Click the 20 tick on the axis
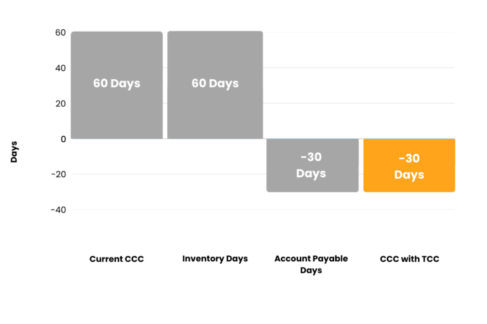Viewport: 487px width, 324px height. [61, 104]
